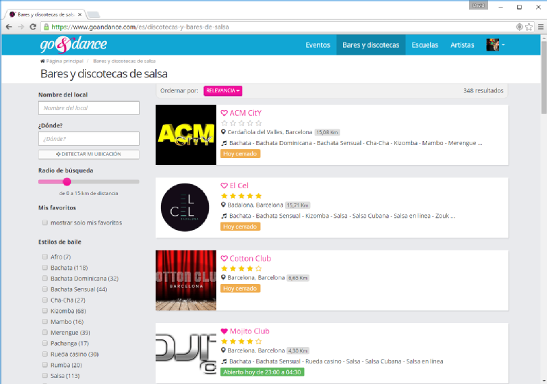The width and height of the screenshot is (547, 384).
Task: Open the RELEVANCIA sort dropdown
Action: (223, 90)
